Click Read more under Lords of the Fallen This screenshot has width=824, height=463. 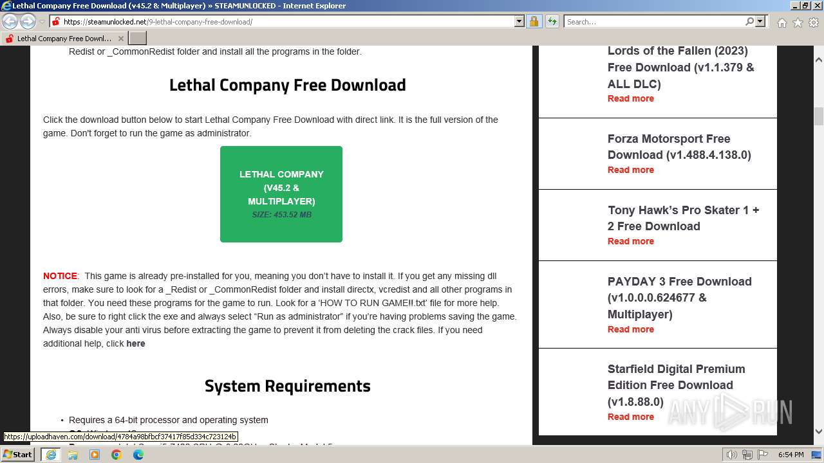(631, 98)
